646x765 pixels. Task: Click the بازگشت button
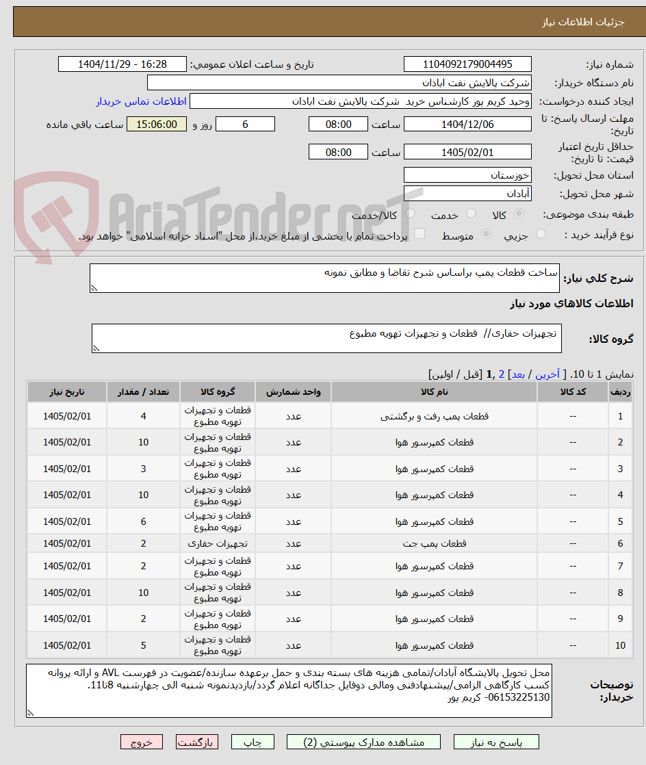197,742
